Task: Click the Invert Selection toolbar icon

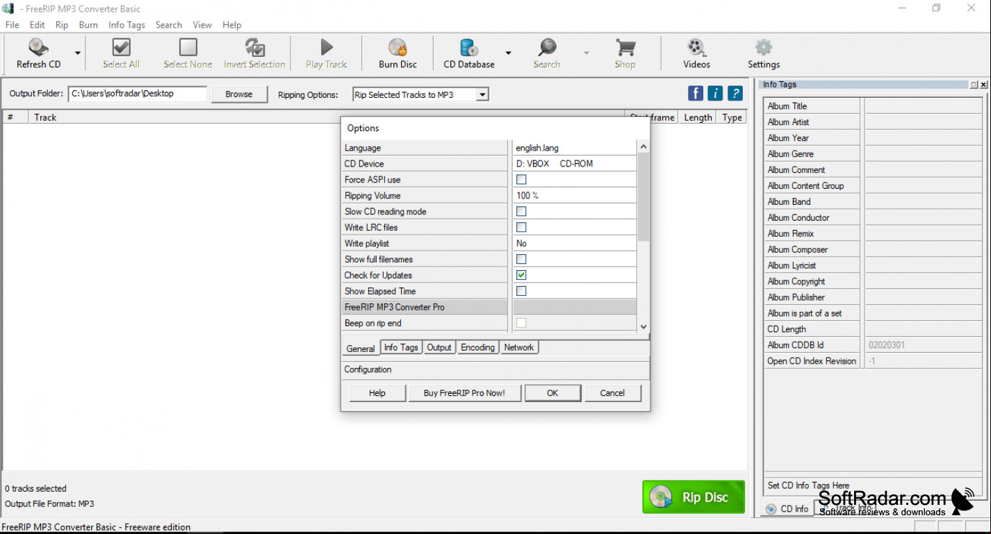Action: coord(254,47)
